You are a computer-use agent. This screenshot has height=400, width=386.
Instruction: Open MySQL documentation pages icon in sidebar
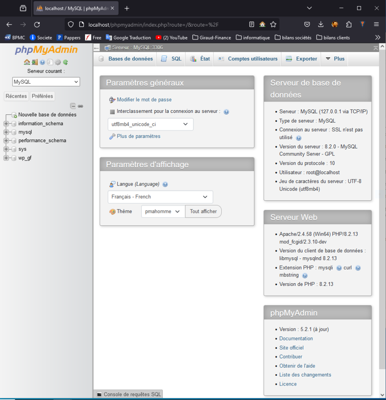[50, 62]
